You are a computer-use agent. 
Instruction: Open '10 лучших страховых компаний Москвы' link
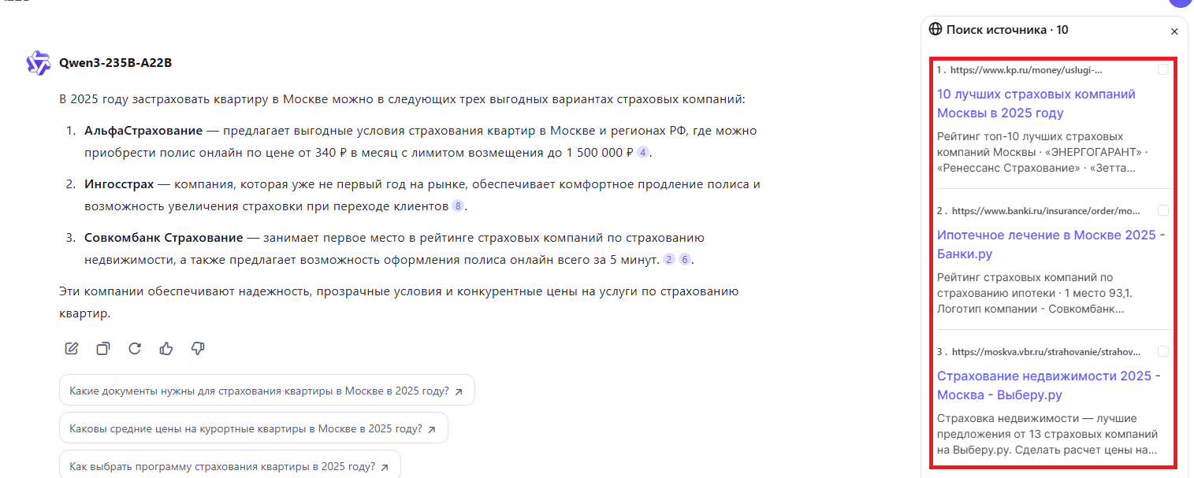point(1036,103)
